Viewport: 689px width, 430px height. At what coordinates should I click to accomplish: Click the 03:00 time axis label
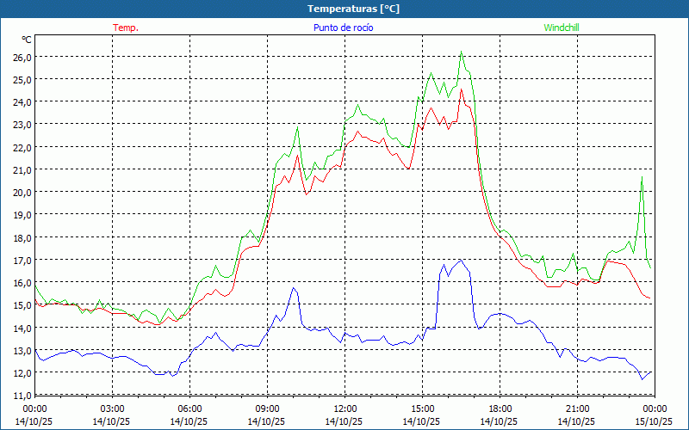point(112,408)
